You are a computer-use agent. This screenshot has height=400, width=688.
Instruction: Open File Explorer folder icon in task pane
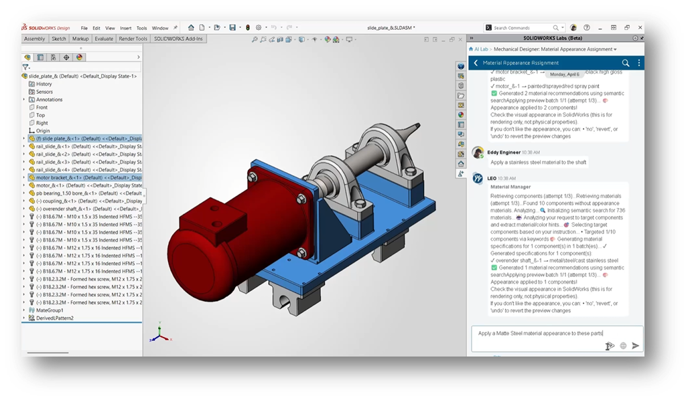(x=461, y=96)
